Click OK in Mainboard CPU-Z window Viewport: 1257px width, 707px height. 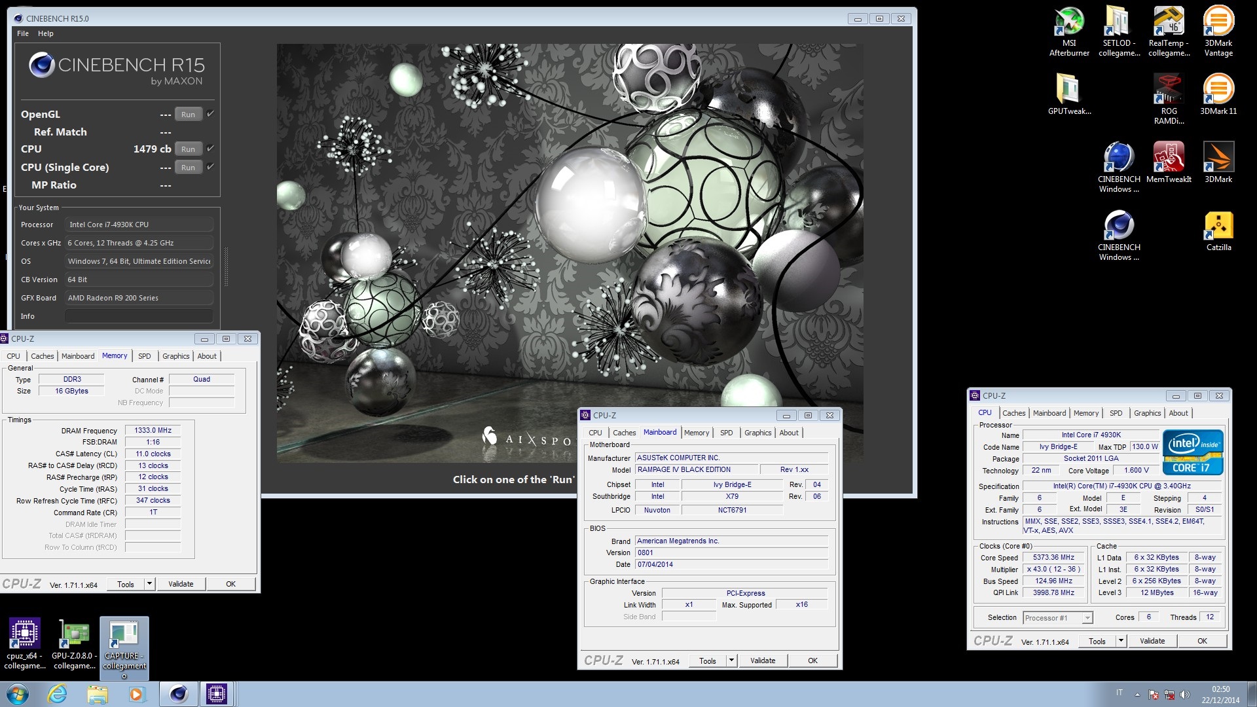click(x=812, y=661)
